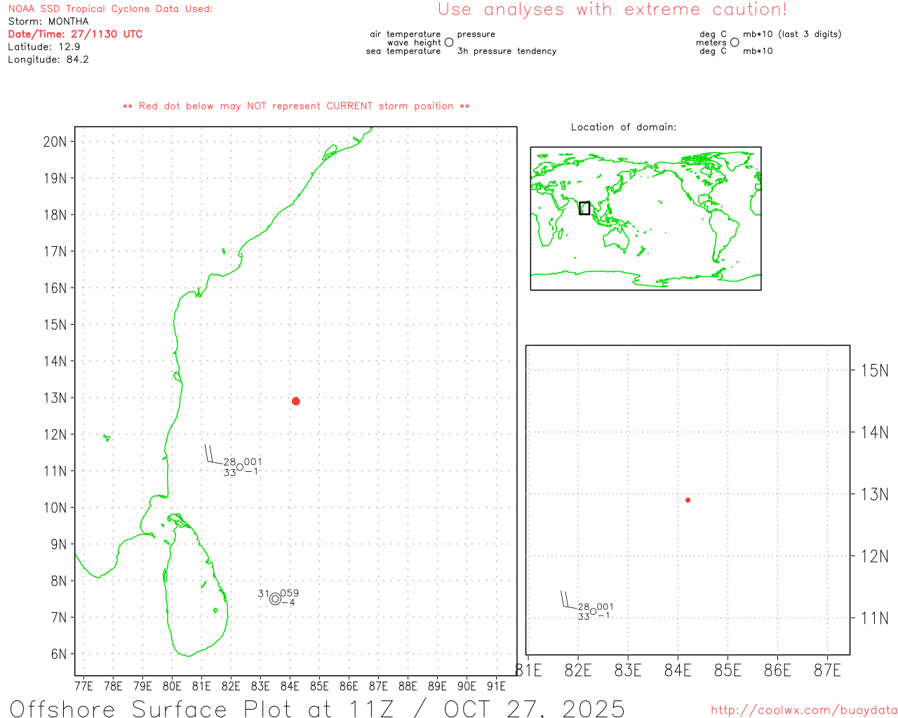Click the Storm: MONTHA header text
The width and height of the screenshot is (898, 718).
(x=48, y=21)
